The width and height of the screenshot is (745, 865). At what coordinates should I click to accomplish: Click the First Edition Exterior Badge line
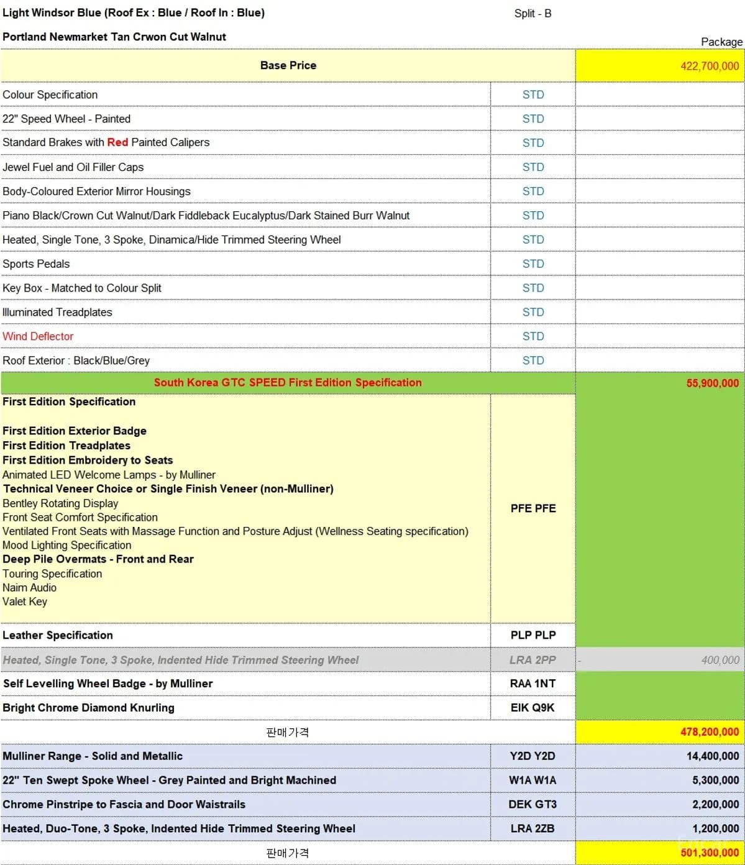coord(75,431)
